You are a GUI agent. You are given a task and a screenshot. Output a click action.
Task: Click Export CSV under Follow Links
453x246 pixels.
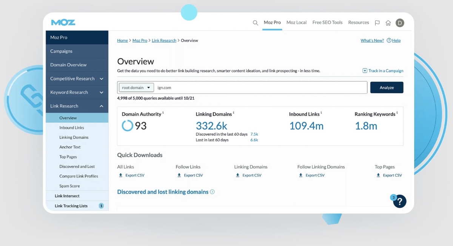193,175
